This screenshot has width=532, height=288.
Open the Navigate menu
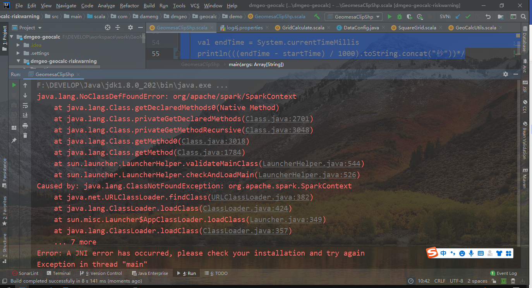tap(66, 6)
